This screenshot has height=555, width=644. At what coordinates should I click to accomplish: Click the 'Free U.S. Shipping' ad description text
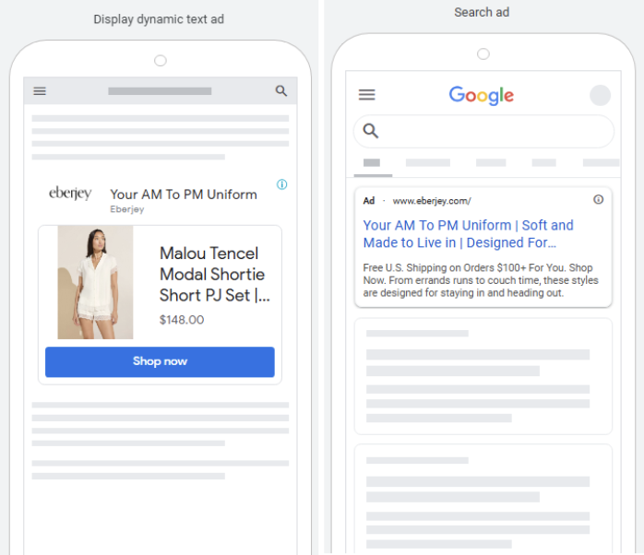click(x=481, y=280)
